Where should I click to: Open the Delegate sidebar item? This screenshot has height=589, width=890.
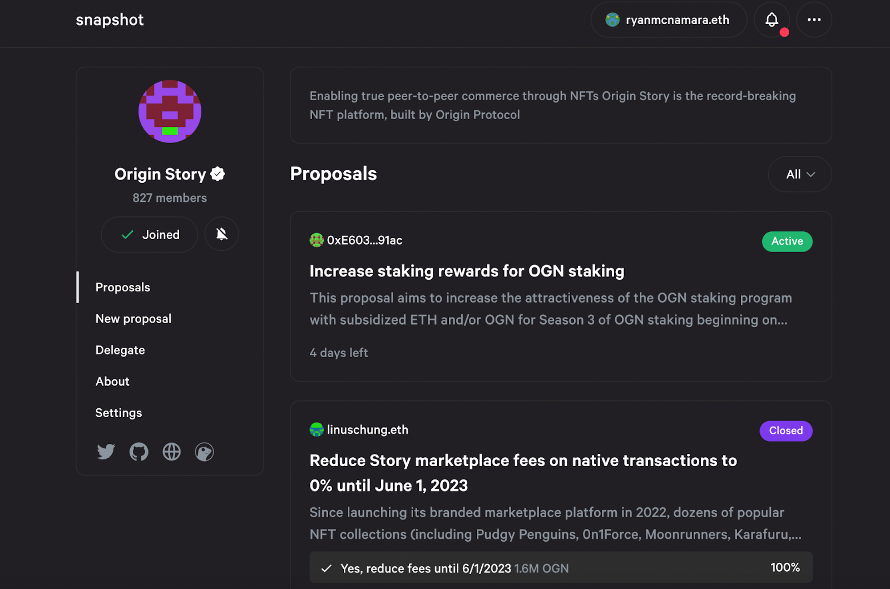click(120, 350)
